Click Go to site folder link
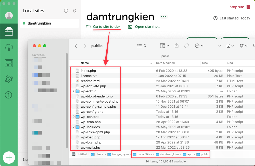This screenshot has width=255, height=166. (x=106, y=27)
